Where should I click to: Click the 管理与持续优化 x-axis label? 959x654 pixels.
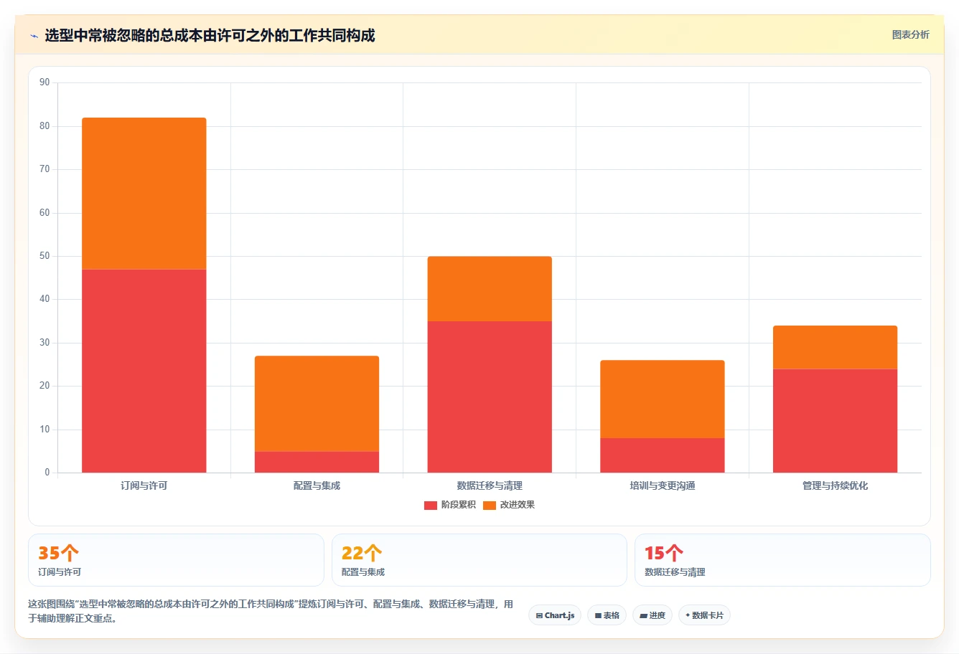coord(835,486)
